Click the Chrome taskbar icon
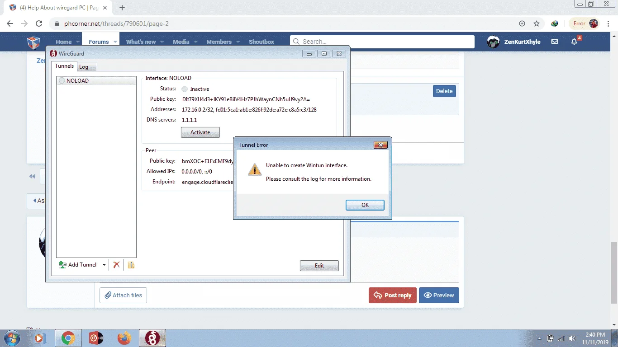The image size is (618, 347). click(68, 338)
